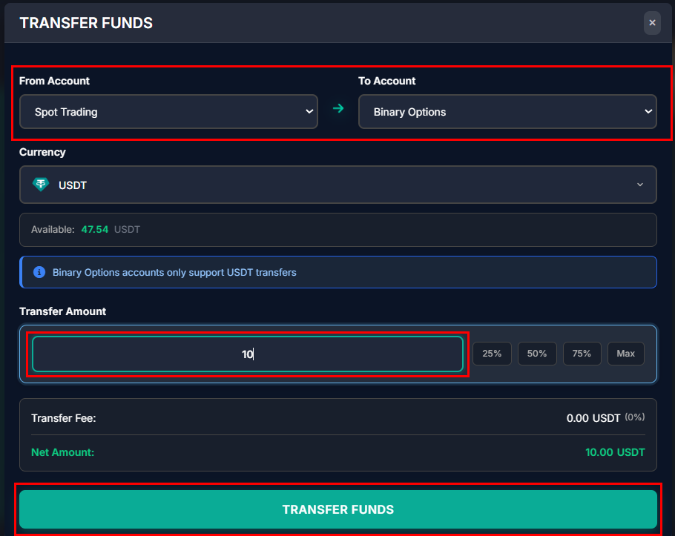Click the available balance 47.54 value
Screen dimensions: 675x536
tap(94, 230)
